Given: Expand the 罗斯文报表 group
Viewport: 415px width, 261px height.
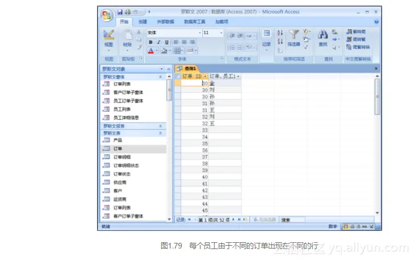Looking at the screenshot, I should coord(161,126).
